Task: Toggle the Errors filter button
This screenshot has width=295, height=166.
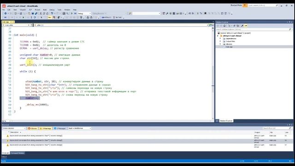Action: tap(32, 128)
